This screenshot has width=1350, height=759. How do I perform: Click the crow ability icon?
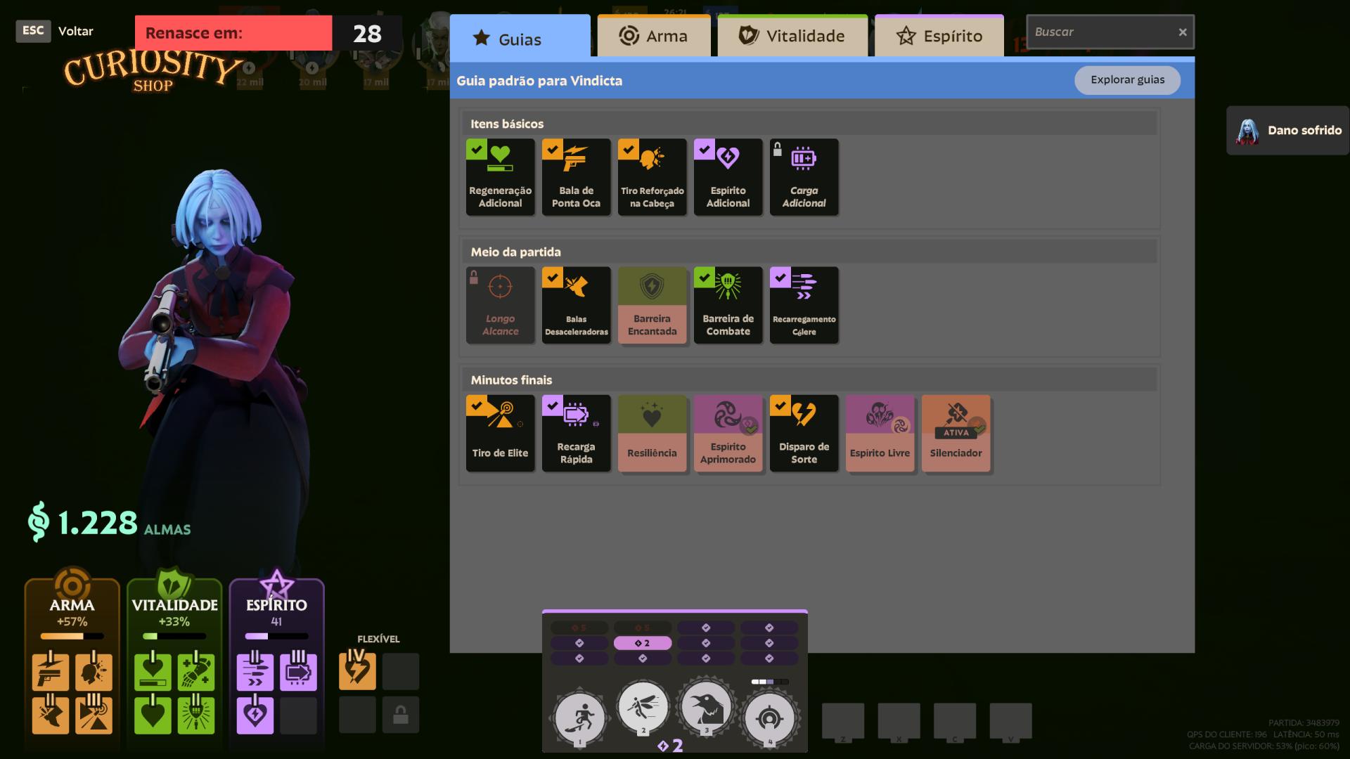click(x=706, y=708)
